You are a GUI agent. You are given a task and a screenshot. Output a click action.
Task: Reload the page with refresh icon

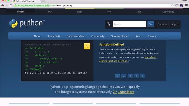click(11, 5)
